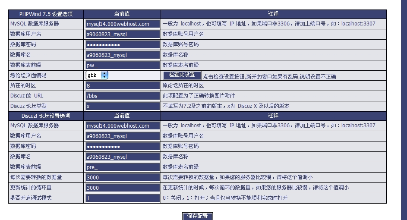
Task: Focus the Discuz section database password field
Action: click(x=122, y=146)
